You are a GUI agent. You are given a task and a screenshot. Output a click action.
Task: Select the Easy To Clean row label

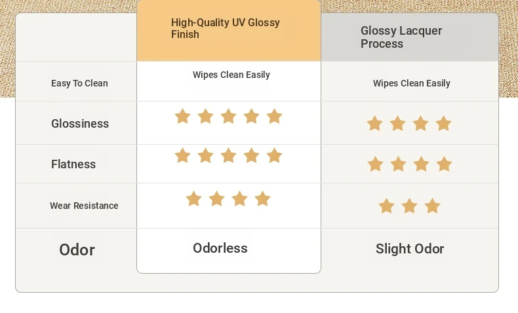79,83
